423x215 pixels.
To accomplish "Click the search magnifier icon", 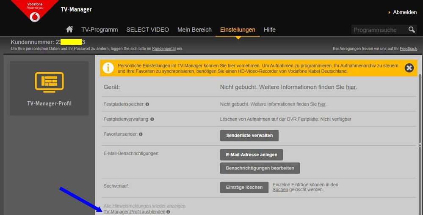I will (x=412, y=30).
